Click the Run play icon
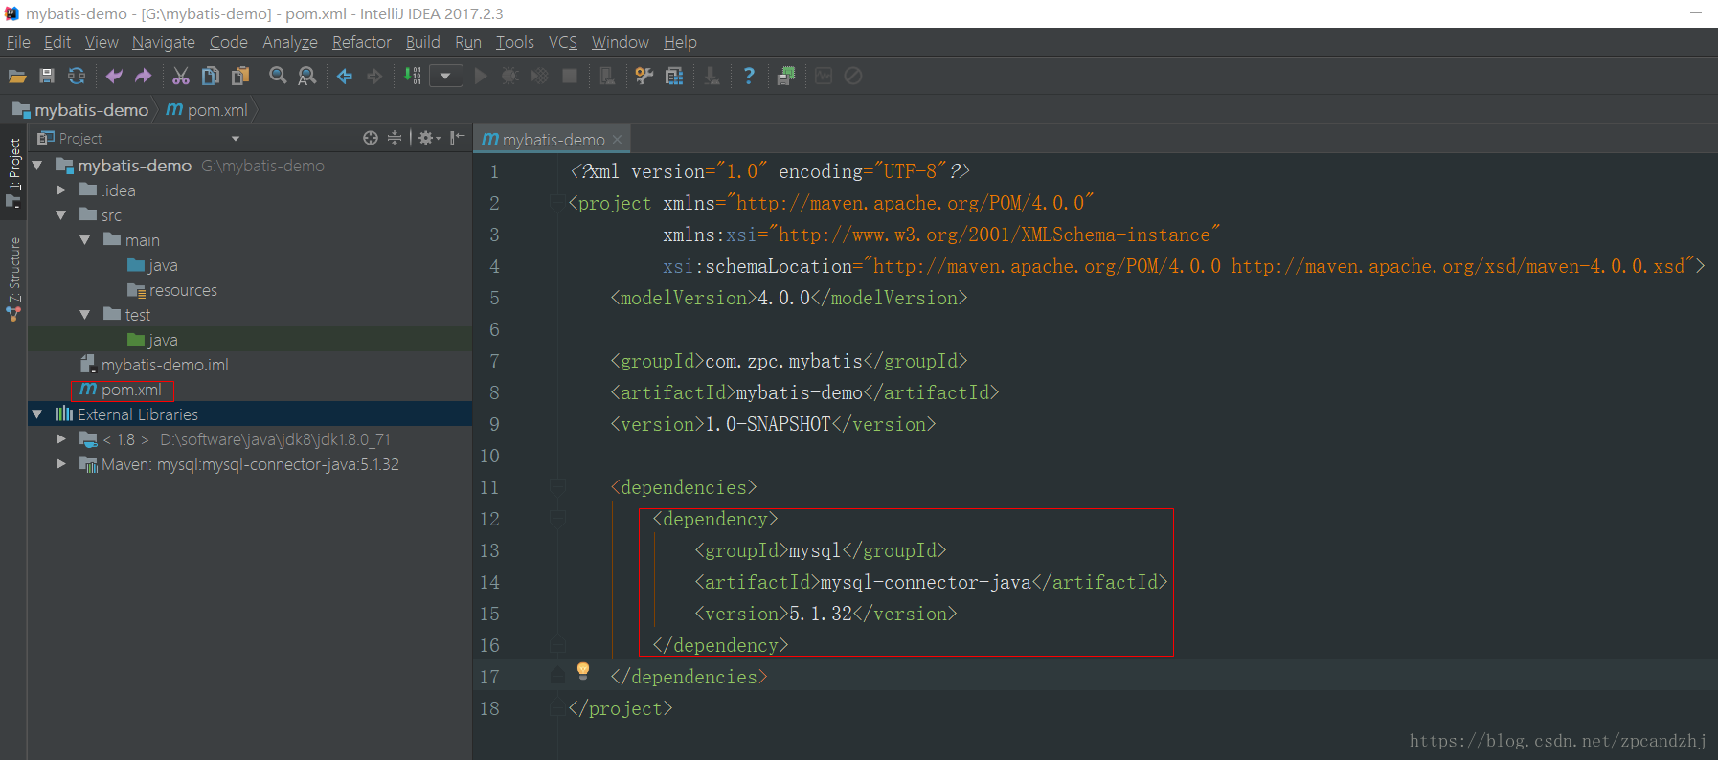Screen dimensions: 1718x760 pyautogui.click(x=481, y=76)
